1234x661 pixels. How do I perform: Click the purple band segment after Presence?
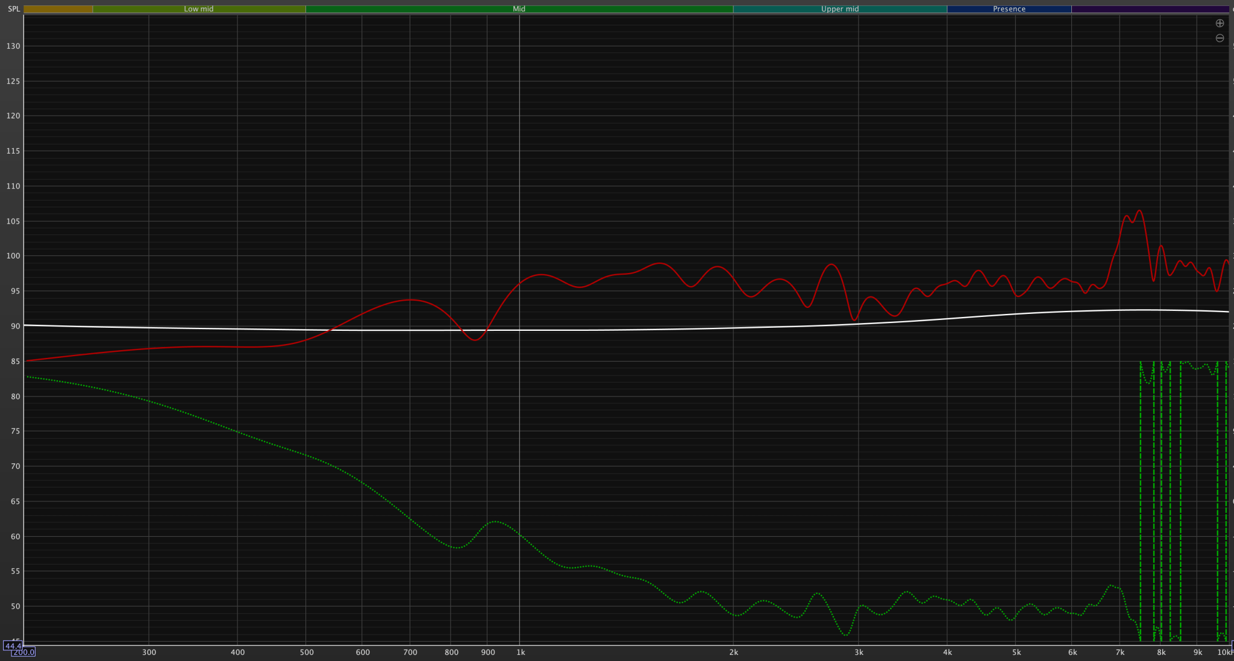(x=1150, y=9)
